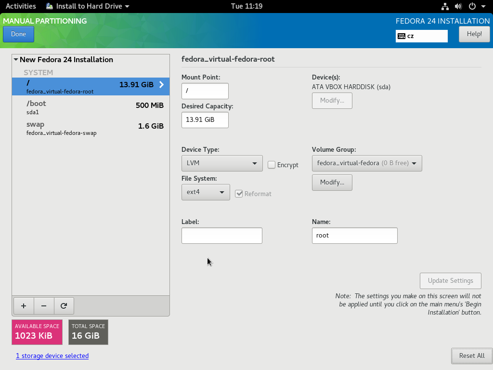Open the power menu icon in top bar

click(x=472, y=6)
